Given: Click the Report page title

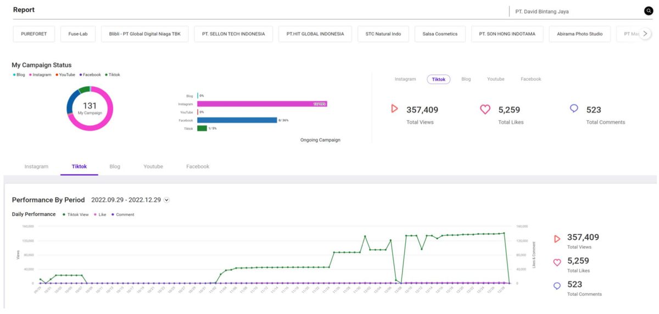Looking at the screenshot, I should pos(24,10).
